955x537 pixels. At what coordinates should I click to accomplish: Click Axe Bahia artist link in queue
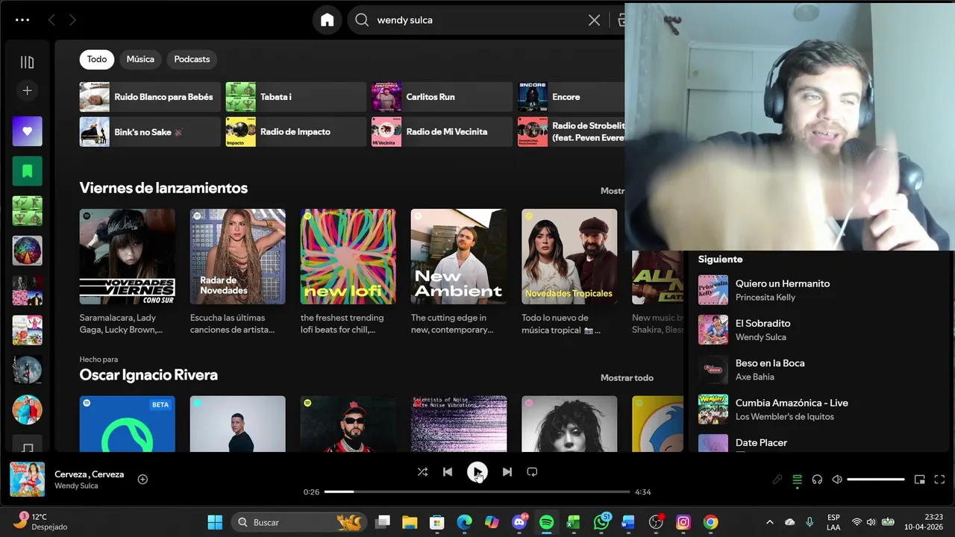[x=755, y=377]
